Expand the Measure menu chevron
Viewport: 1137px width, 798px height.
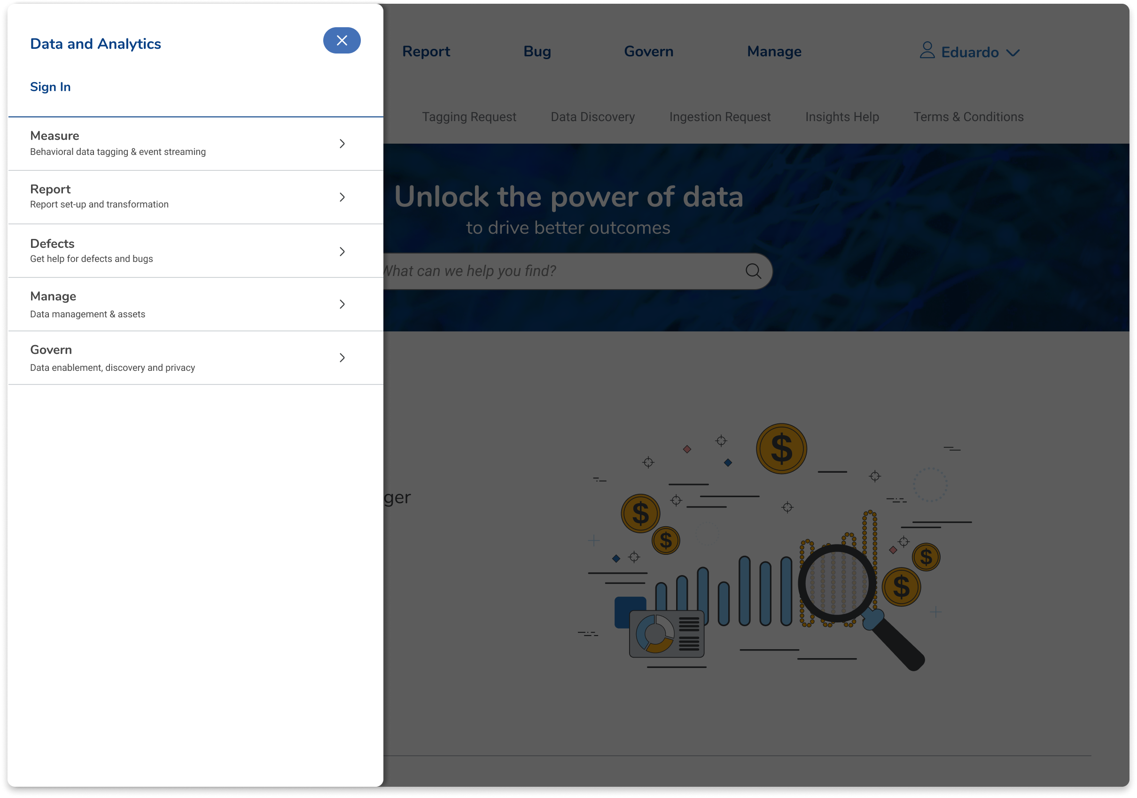tap(342, 144)
